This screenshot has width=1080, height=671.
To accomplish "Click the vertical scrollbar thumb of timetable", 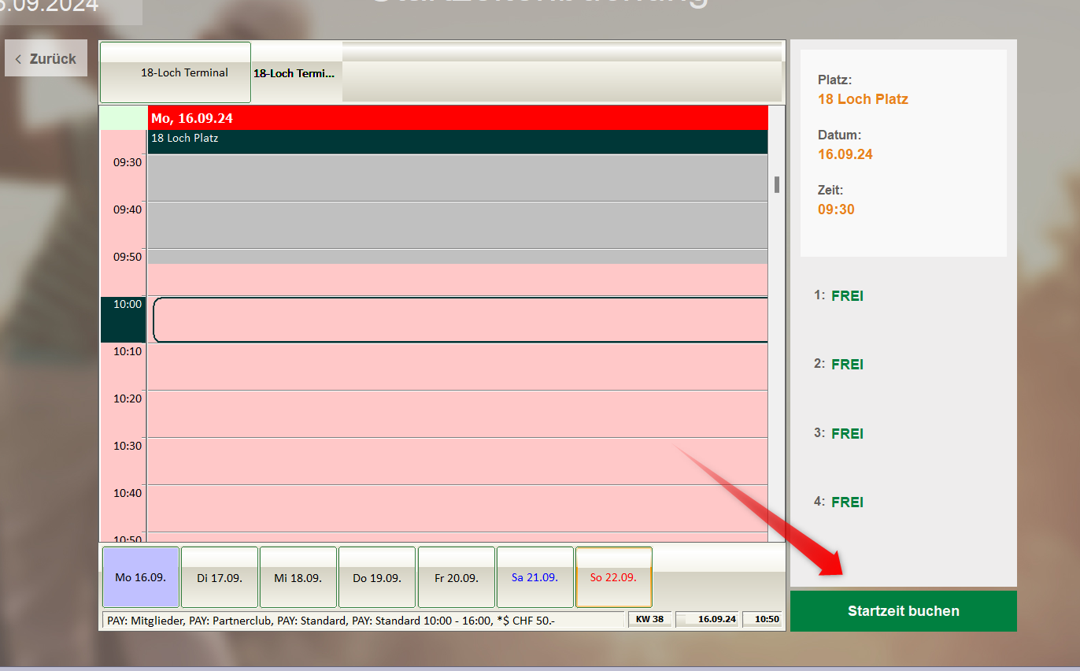I will pos(776,184).
